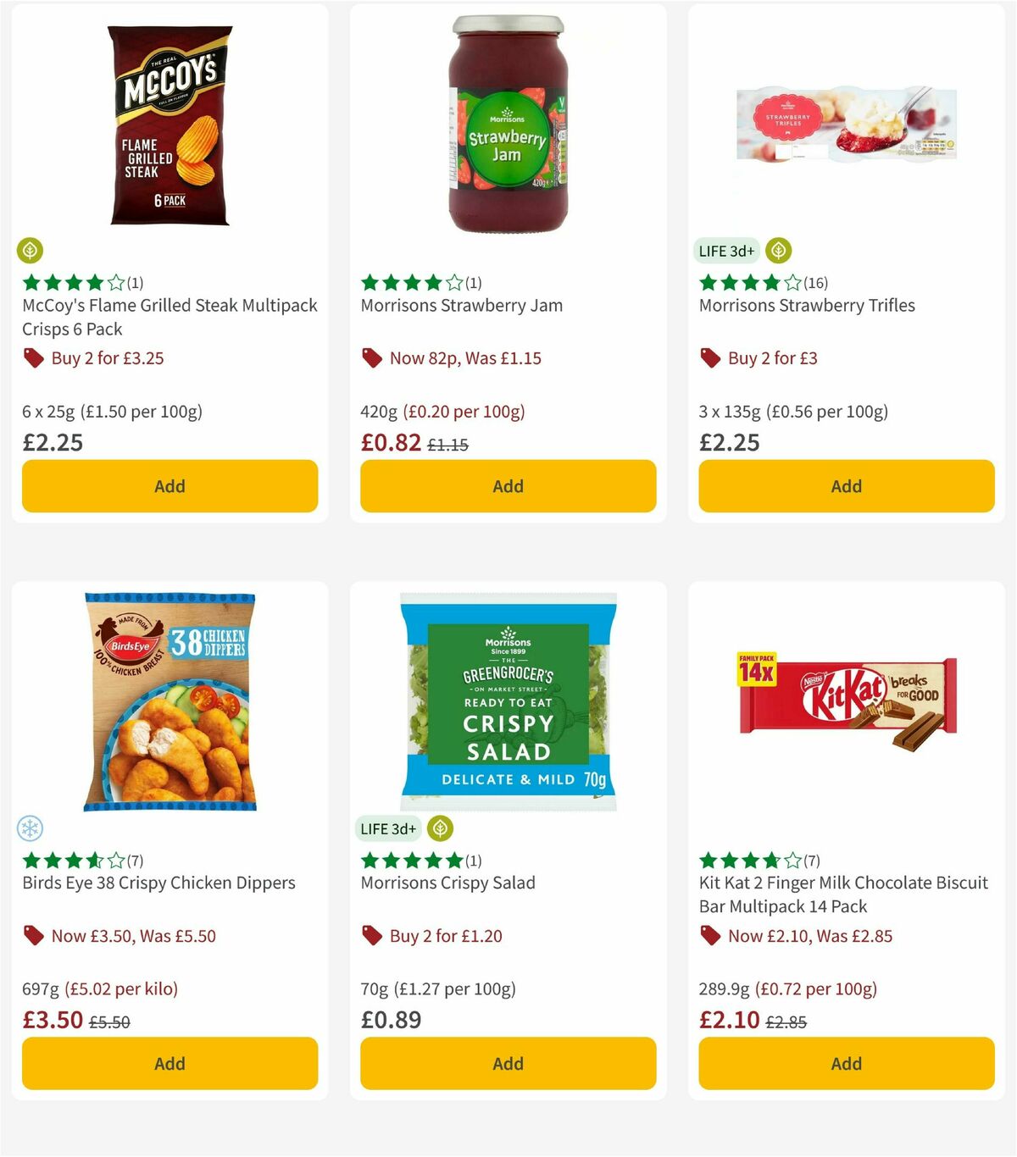Screen dimensions: 1017x1157
Task: Toggle the LIFE 3d+ badge on Strawberry Trifles
Action: pos(725,250)
